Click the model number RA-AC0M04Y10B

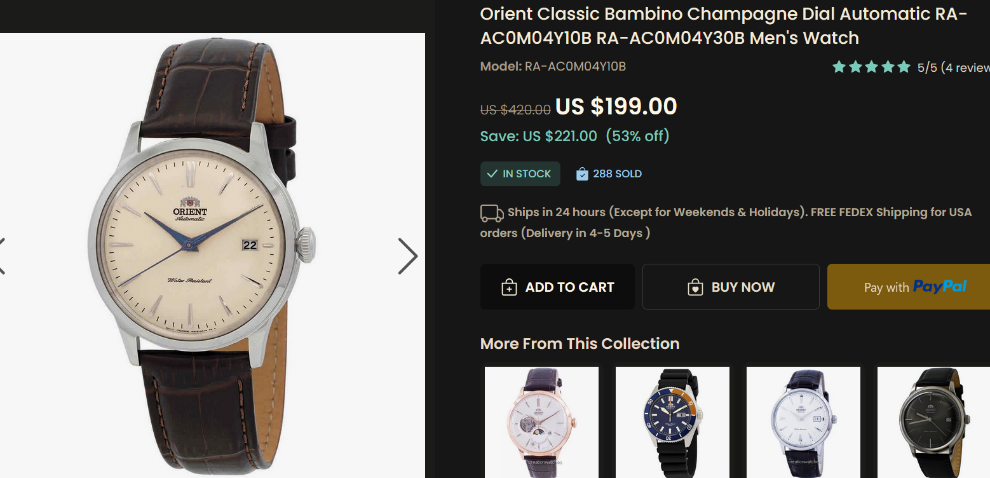(575, 66)
